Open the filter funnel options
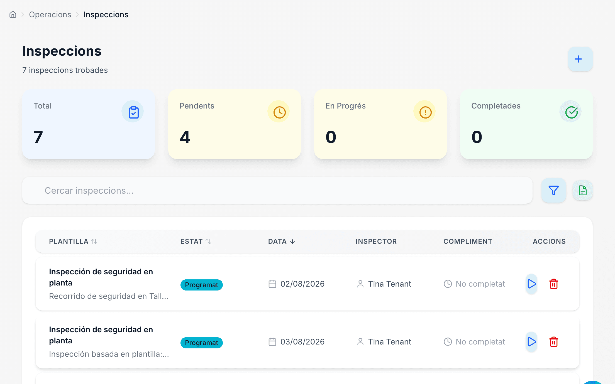 (553, 190)
